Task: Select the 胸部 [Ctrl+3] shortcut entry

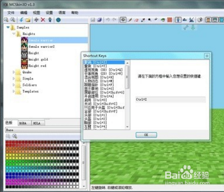Action: pyautogui.click(x=96, y=123)
